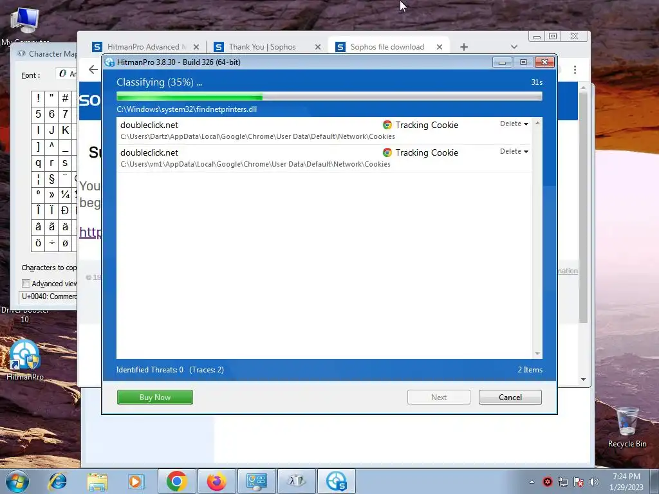Select the § character in Character Map

(51, 179)
